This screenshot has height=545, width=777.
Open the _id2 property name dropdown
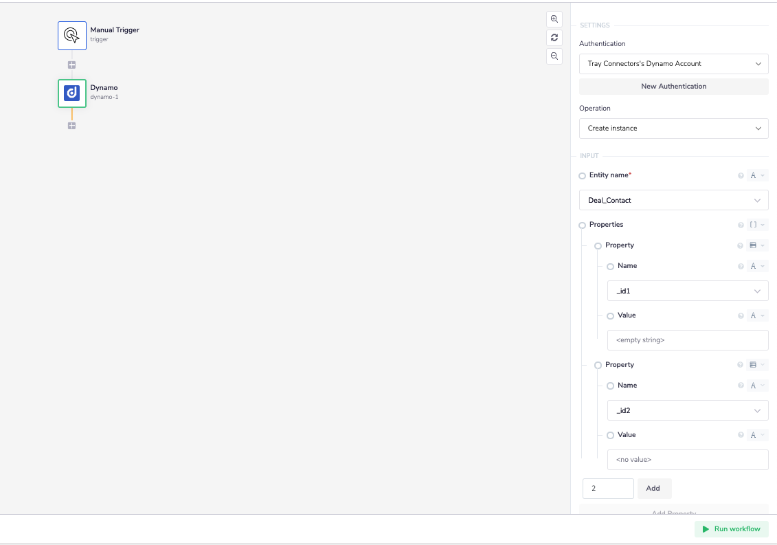tap(687, 410)
